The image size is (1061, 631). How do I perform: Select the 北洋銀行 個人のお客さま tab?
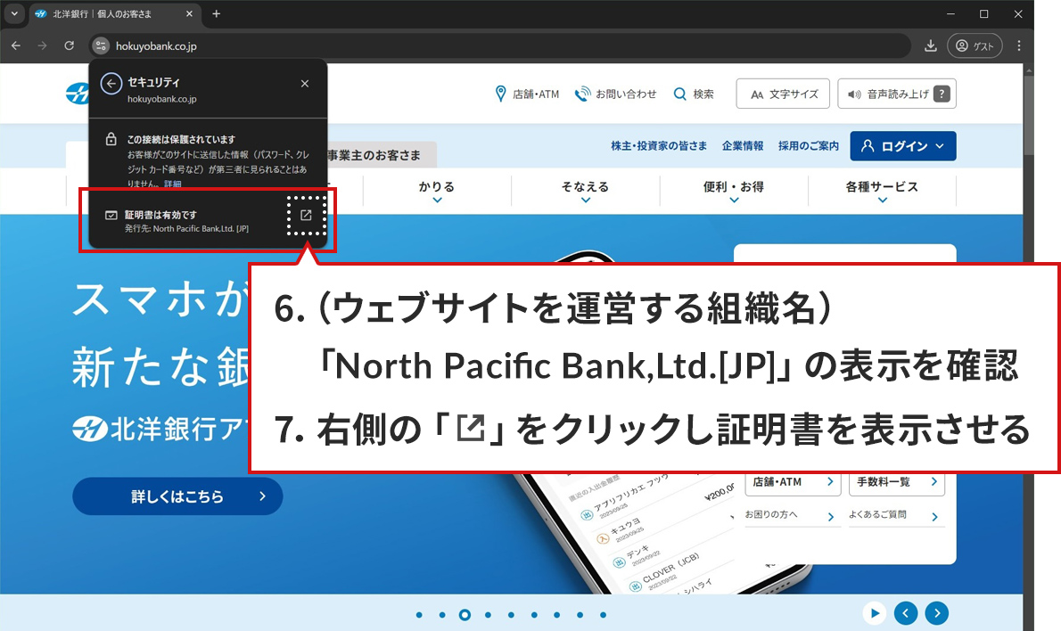pyautogui.click(x=115, y=13)
